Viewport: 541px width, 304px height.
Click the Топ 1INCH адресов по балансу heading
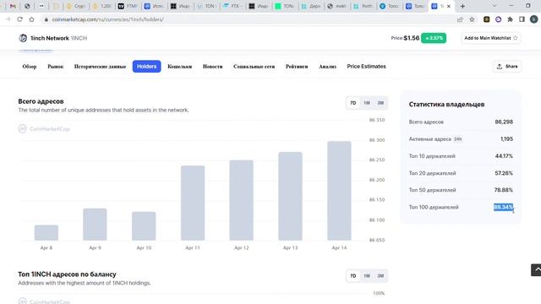click(x=67, y=274)
